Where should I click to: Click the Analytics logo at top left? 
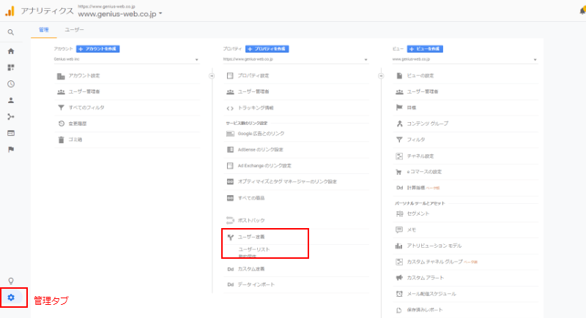(x=10, y=11)
